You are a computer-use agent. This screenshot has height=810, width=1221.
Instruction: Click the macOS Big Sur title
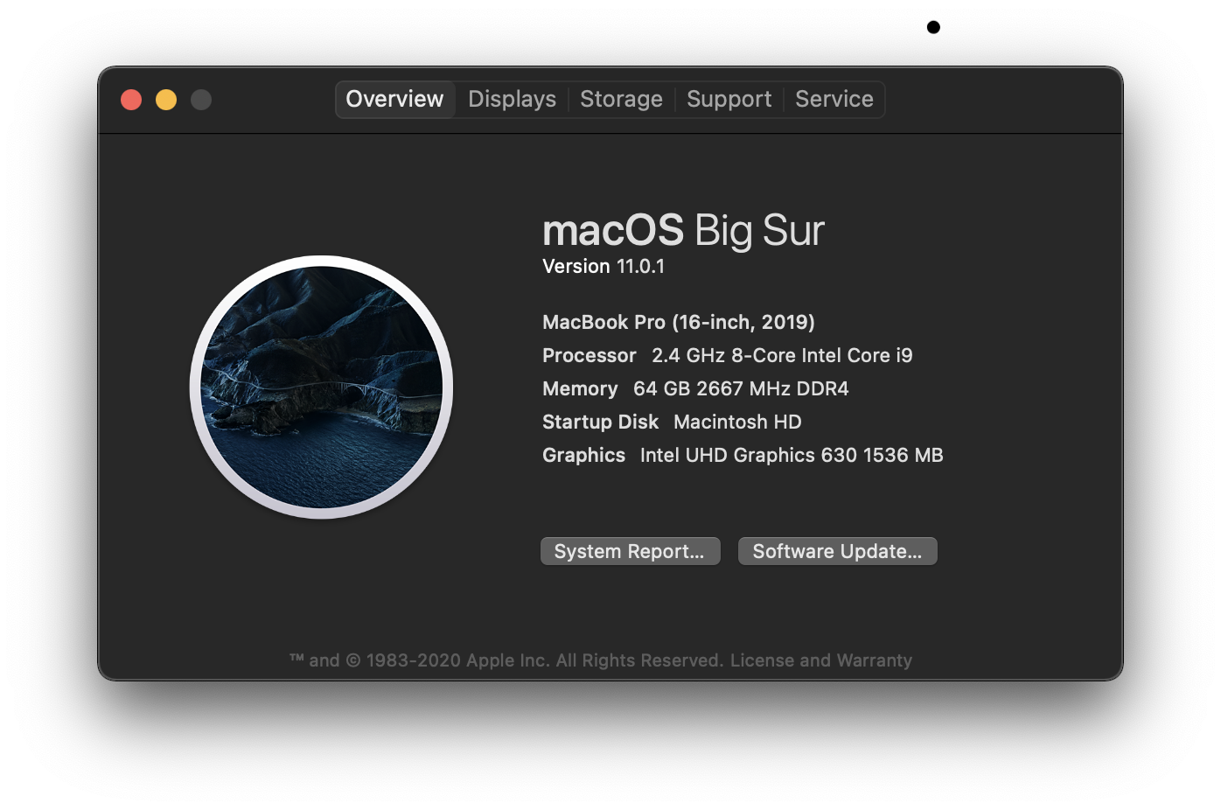pos(683,230)
